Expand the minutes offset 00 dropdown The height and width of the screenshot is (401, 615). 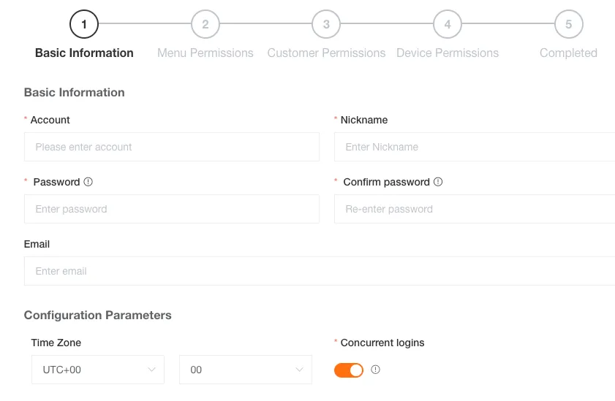point(245,370)
